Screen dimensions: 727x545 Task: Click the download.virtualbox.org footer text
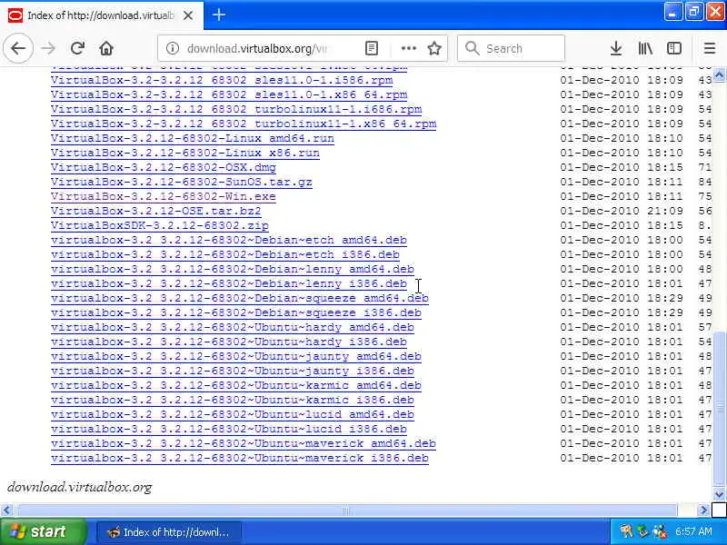[x=80, y=487]
